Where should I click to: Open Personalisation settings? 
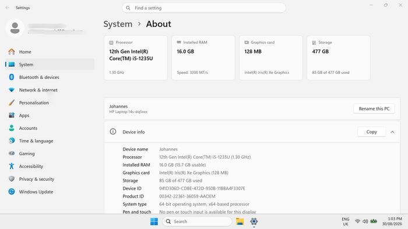[x=50, y=102]
